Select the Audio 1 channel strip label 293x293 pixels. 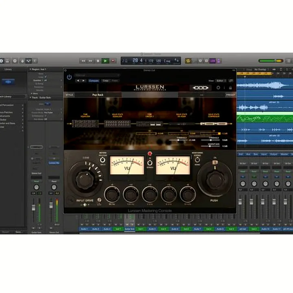[x=85, y=229]
